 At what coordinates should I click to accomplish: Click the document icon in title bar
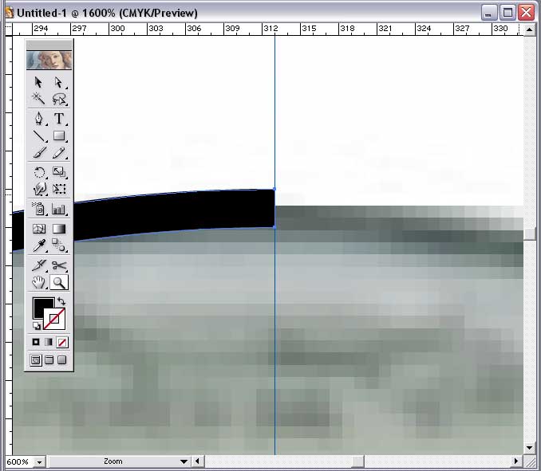click(10, 13)
